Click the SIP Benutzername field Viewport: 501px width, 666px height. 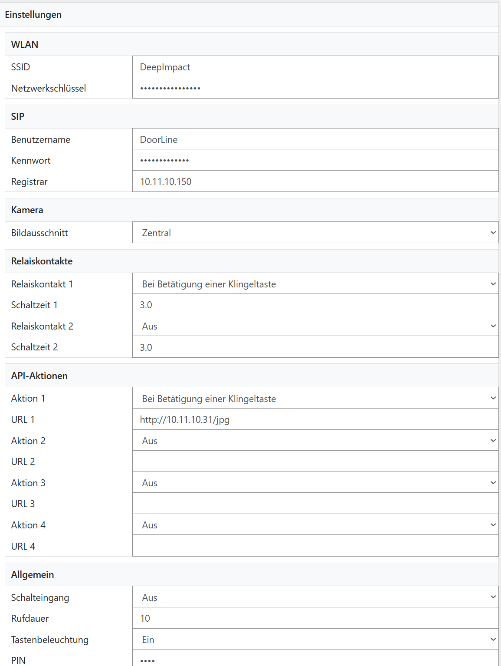pyautogui.click(x=315, y=139)
